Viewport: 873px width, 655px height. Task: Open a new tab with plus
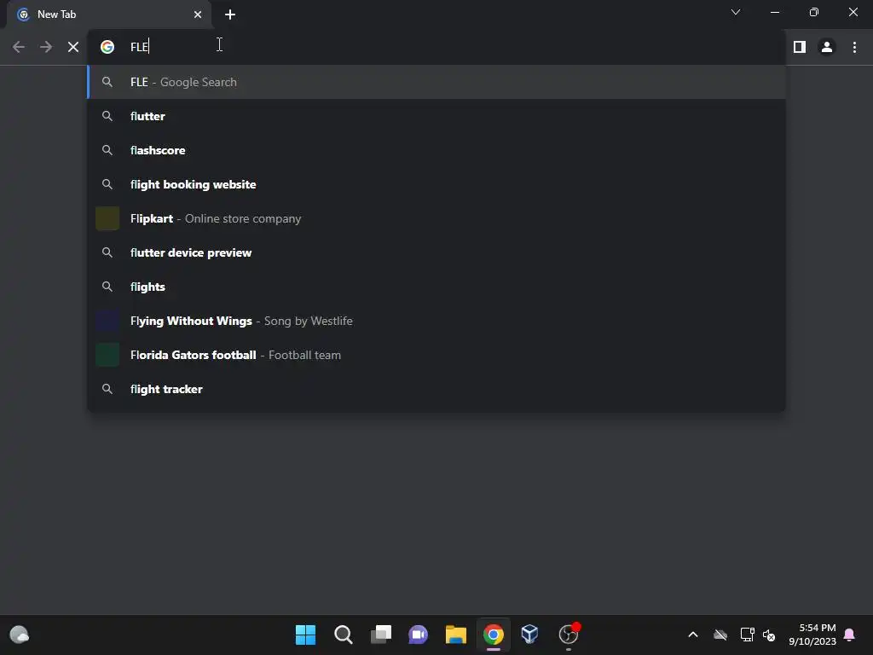(x=230, y=14)
